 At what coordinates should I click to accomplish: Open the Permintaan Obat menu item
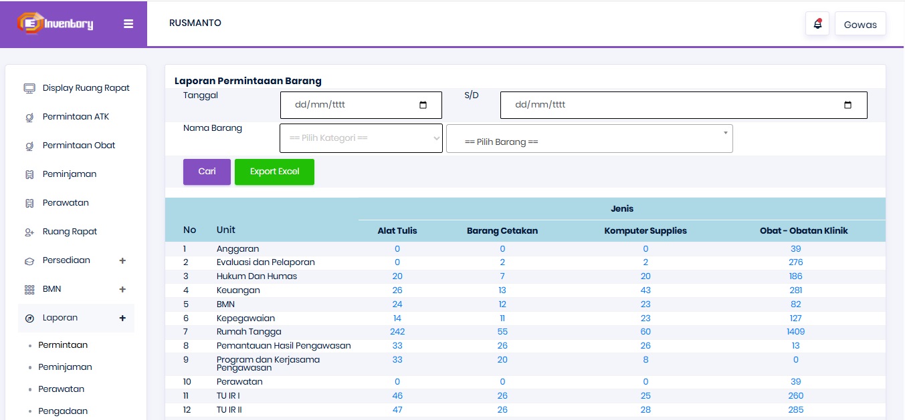(79, 146)
